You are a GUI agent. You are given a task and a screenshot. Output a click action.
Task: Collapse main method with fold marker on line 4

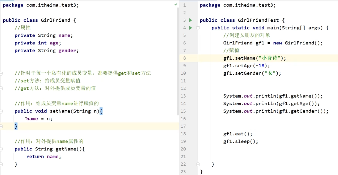198,28
